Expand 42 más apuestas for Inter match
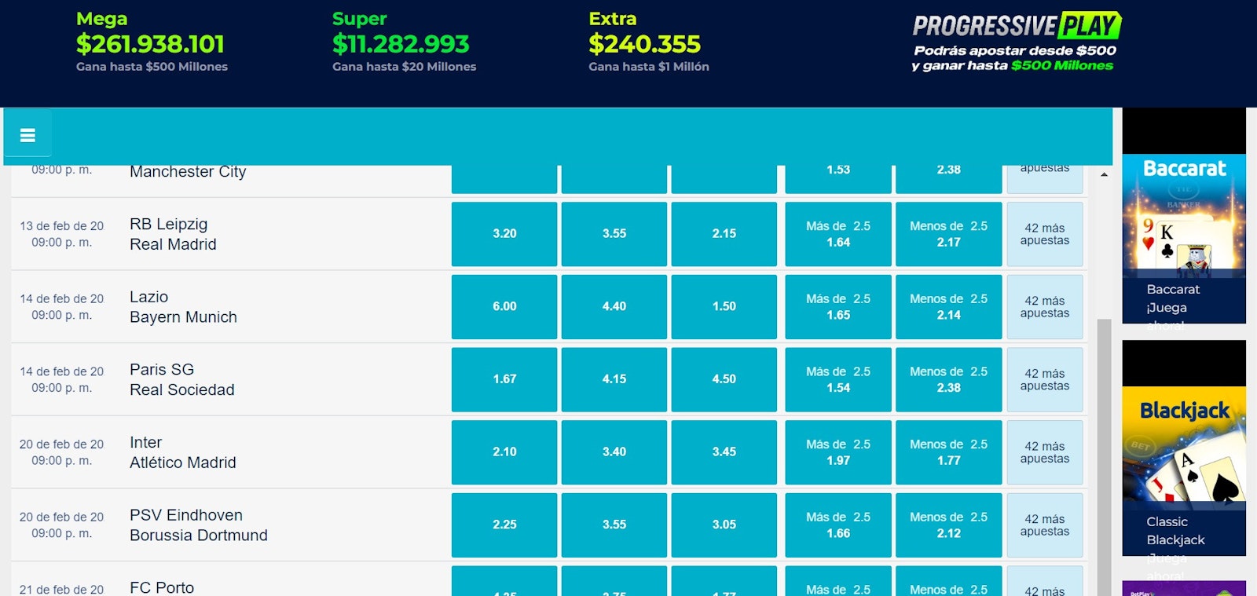Viewport: 1257px width, 596px height. [x=1044, y=452]
